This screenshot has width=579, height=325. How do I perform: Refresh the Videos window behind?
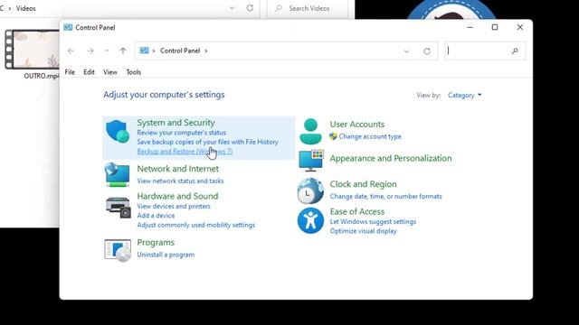tap(250, 8)
